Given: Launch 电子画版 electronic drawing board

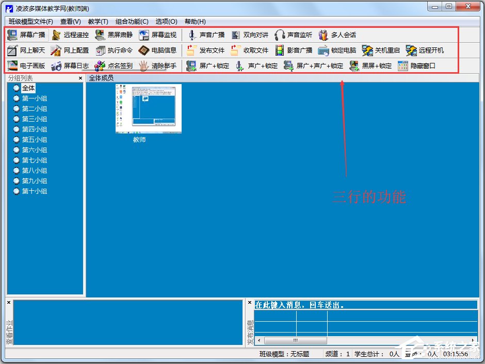Looking at the screenshot, I should click(x=26, y=66).
